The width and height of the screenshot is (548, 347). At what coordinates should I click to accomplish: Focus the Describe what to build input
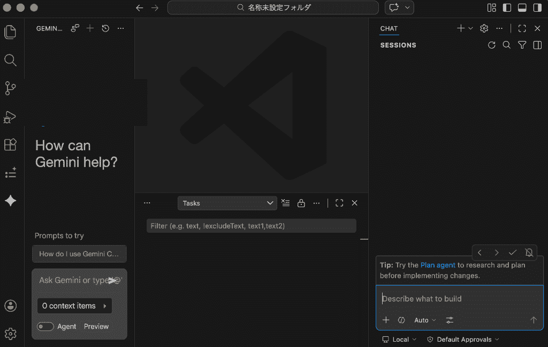coord(460,299)
